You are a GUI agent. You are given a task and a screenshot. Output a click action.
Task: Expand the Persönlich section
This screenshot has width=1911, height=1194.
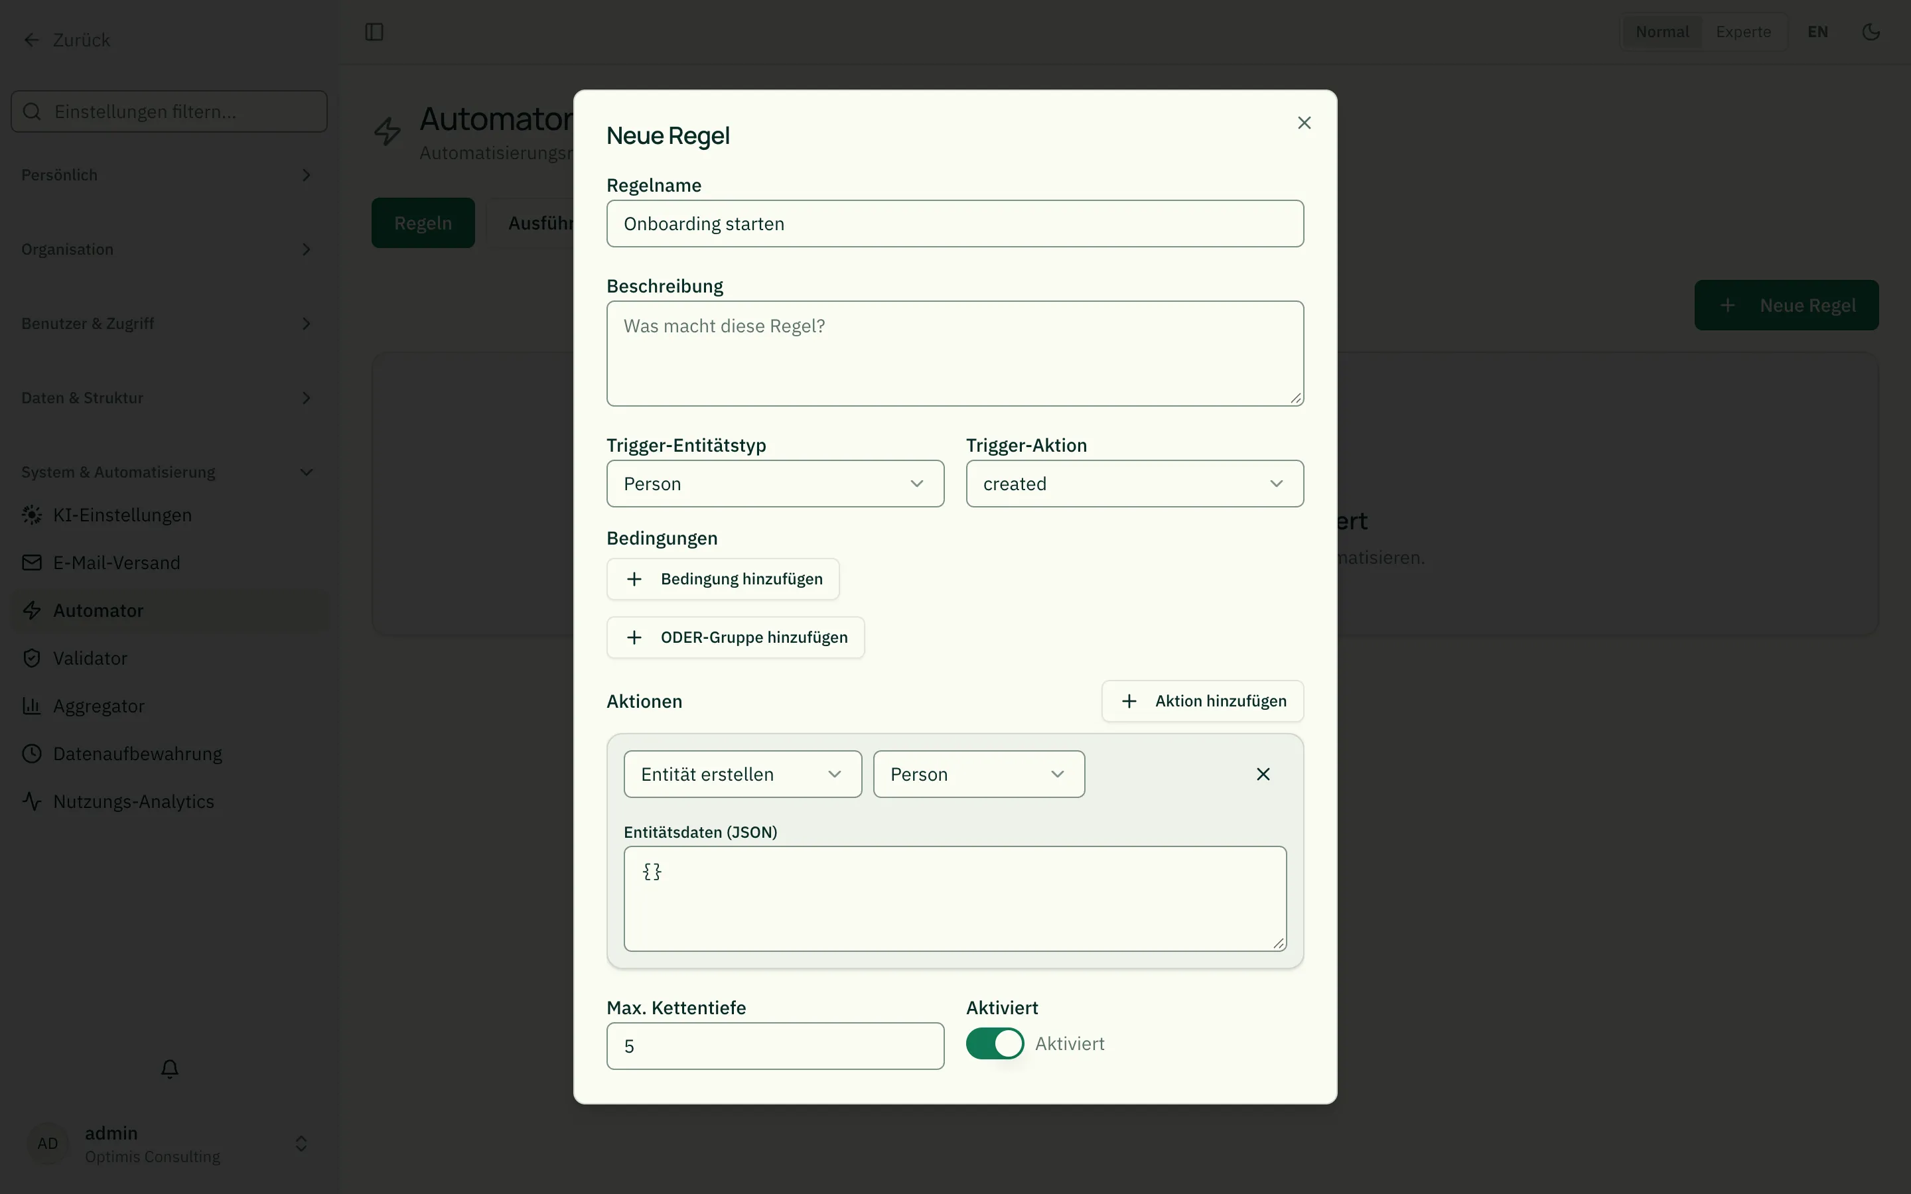(170, 175)
